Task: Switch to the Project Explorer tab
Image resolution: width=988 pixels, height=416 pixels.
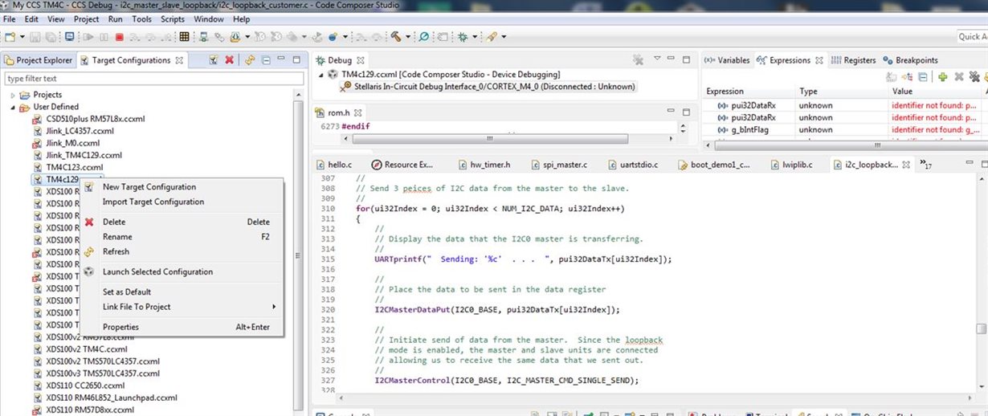Action: pyautogui.click(x=39, y=60)
